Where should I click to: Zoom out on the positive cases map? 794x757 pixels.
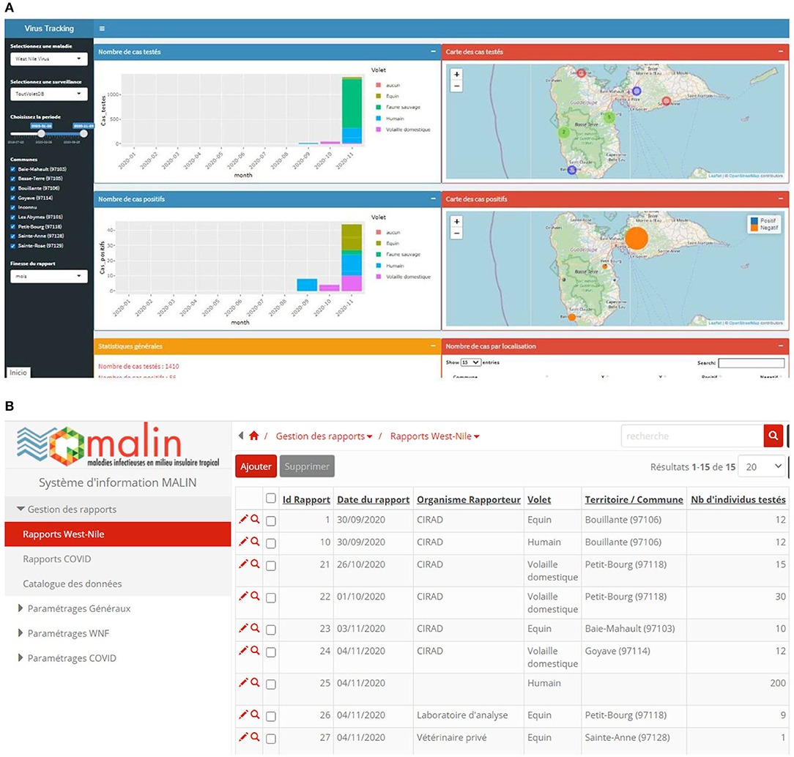457,234
